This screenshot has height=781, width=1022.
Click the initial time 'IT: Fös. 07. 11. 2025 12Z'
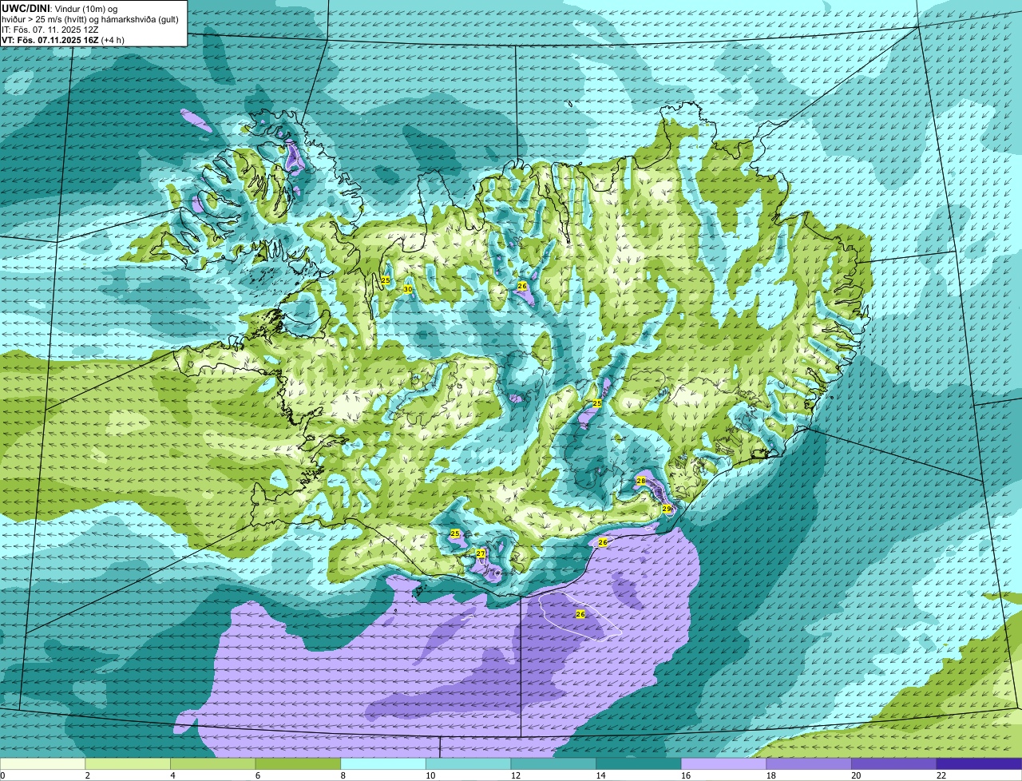coord(50,29)
